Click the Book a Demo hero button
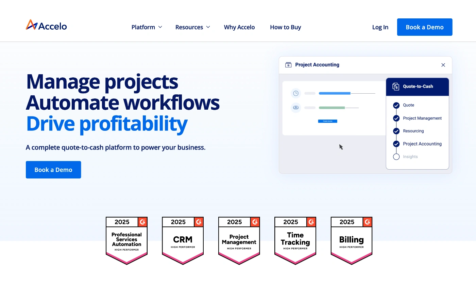 click(x=53, y=170)
